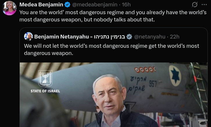211x127 pixels.
Task: Click Medea Benjamin's blue verified badge
Action: pyautogui.click(x=67, y=5)
